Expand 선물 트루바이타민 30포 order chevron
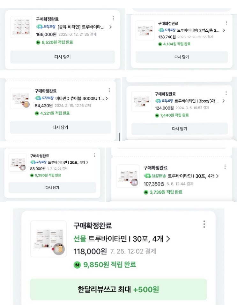The image size is (237, 305). pyautogui.click(x=168, y=239)
